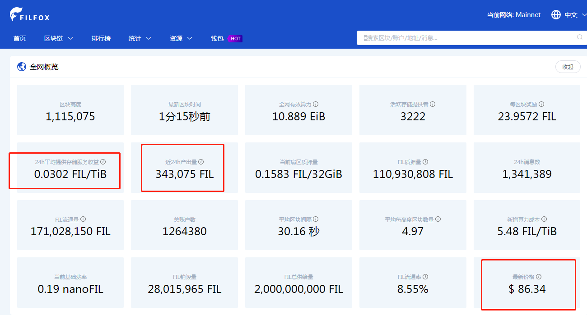Click info icon next to 每区块奖励
Viewport: 587px width, 315px height.
[541, 104]
